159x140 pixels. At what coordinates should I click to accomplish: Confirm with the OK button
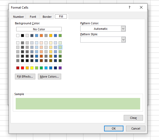[114, 129]
